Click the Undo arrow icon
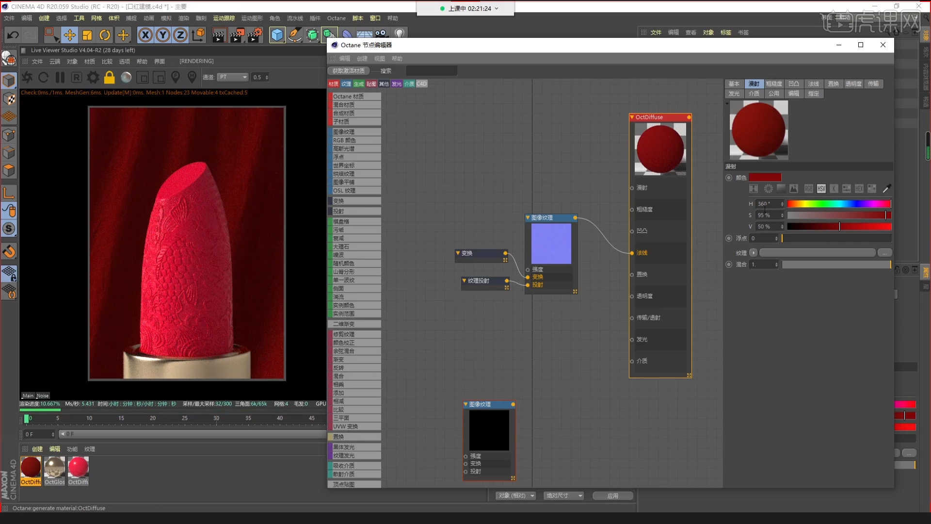Image resolution: width=931 pixels, height=524 pixels. pos(13,35)
